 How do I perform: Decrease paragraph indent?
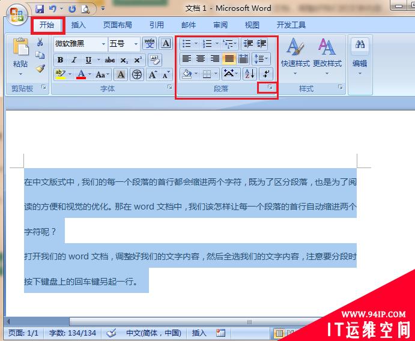pyautogui.click(x=248, y=44)
